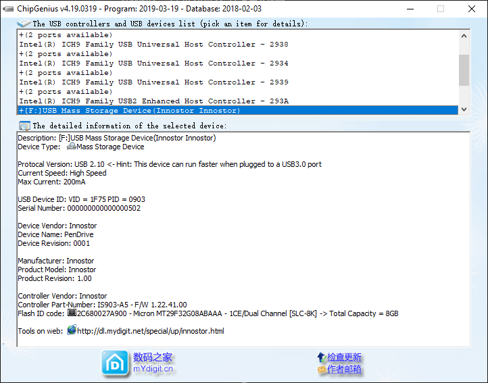Click the 检查更新 check update link

pos(344,357)
